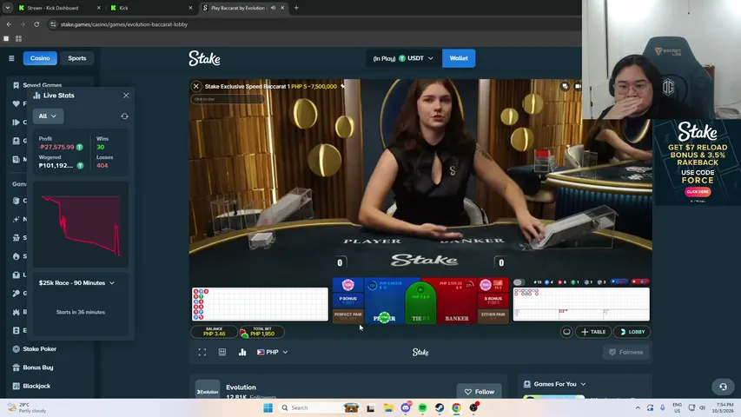Screen dimensions: 741x417
Task: Place a bet on TIE
Action: point(420,305)
